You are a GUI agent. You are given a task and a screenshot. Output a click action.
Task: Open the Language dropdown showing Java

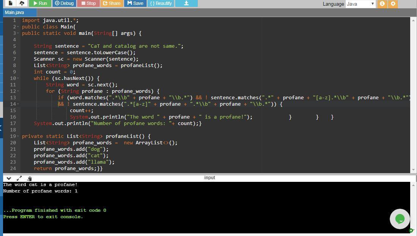click(x=360, y=4)
